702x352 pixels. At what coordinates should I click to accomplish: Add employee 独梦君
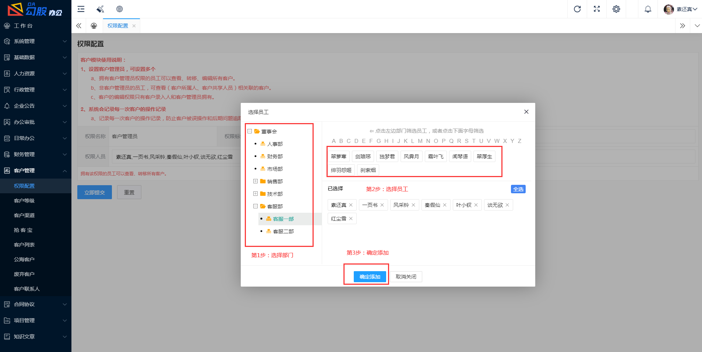[x=387, y=157]
